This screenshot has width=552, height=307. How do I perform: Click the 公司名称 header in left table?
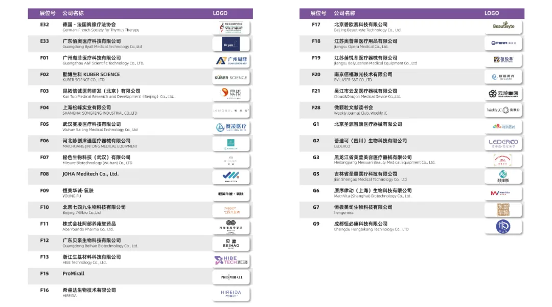tap(73, 13)
